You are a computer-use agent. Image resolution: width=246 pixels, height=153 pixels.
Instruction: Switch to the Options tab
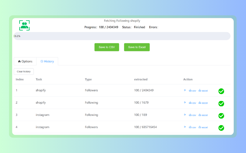[x=25, y=61]
